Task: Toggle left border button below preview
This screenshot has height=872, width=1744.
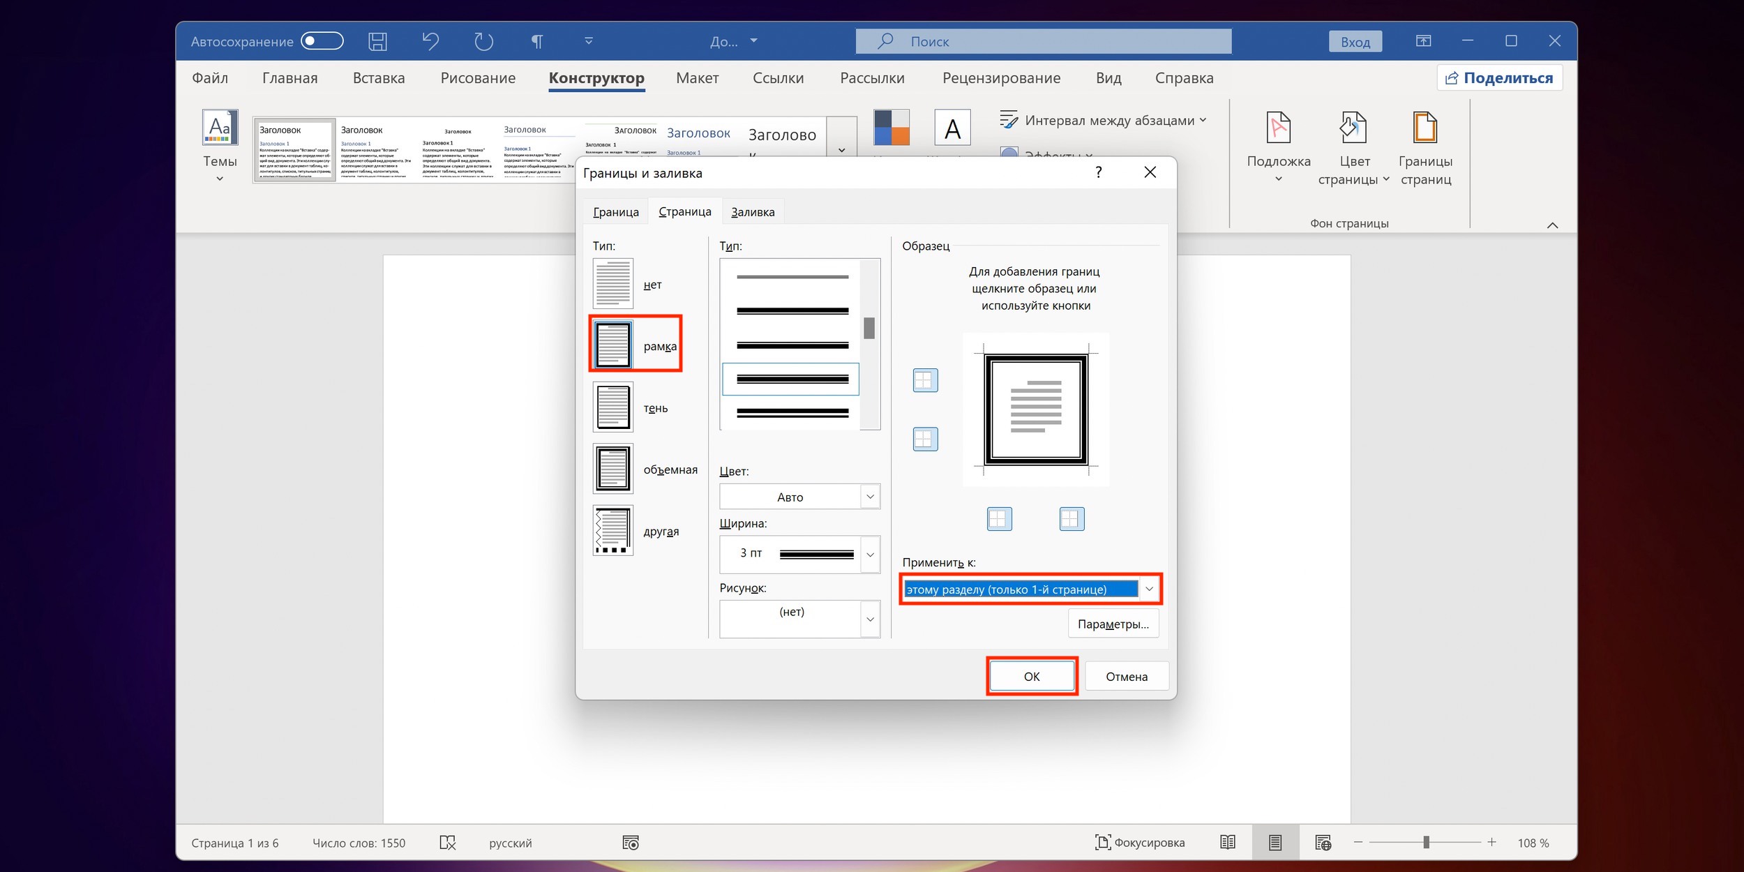Action: click(x=999, y=518)
